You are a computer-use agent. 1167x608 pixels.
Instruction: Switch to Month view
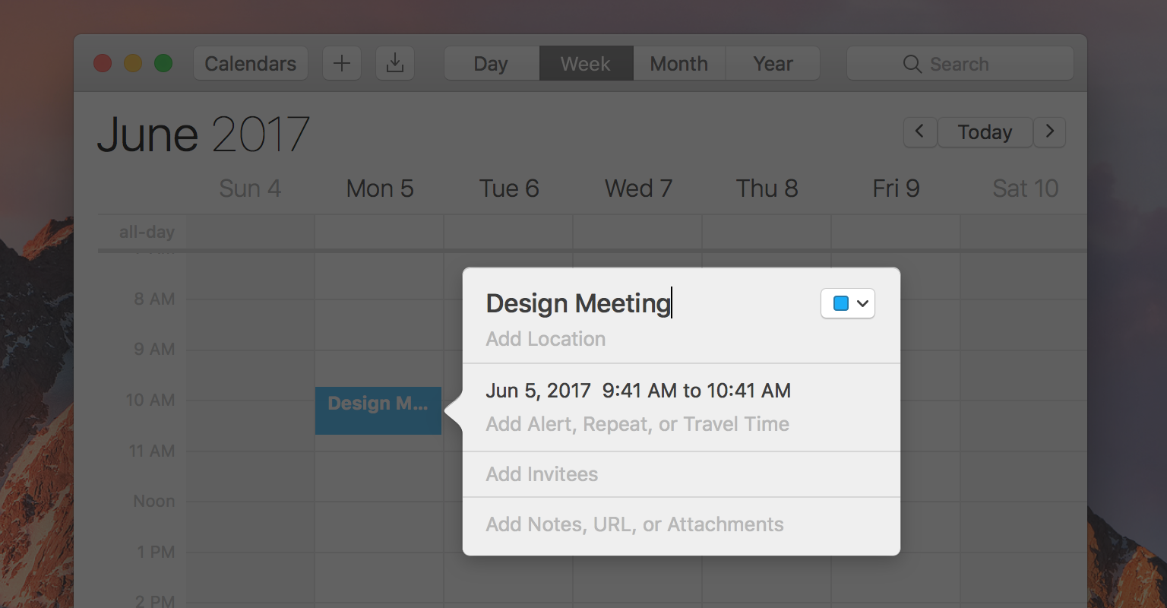tap(678, 64)
